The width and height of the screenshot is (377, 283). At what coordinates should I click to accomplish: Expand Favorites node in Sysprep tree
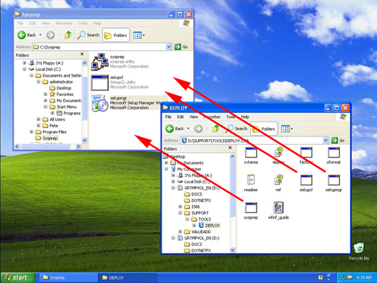click(45, 95)
